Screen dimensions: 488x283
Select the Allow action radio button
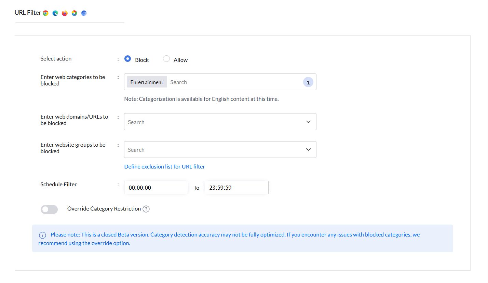(166, 59)
